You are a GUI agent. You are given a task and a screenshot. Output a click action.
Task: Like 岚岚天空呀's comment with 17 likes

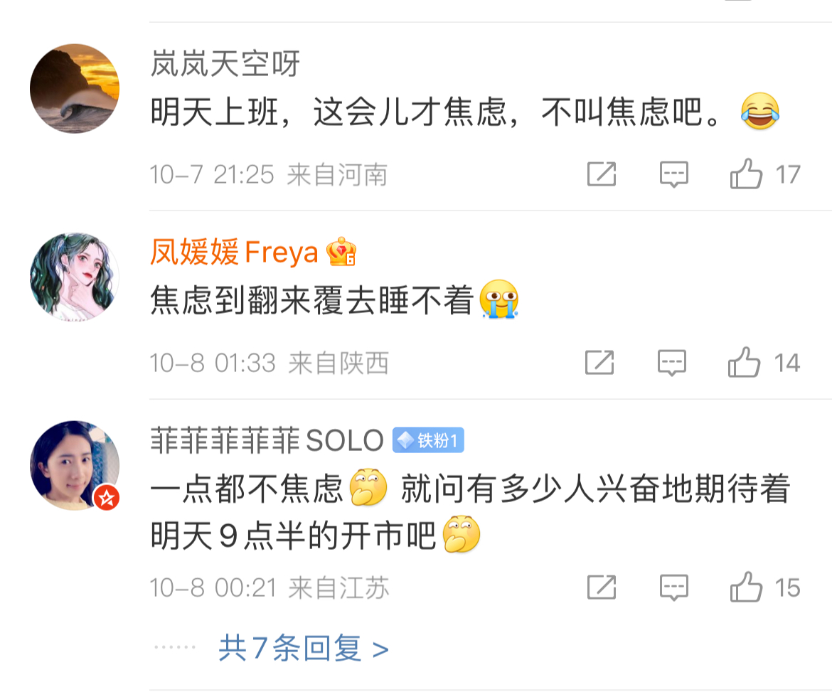coord(746,174)
